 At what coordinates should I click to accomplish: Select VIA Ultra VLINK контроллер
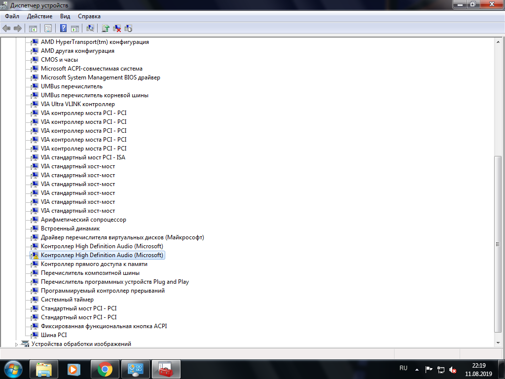78,104
